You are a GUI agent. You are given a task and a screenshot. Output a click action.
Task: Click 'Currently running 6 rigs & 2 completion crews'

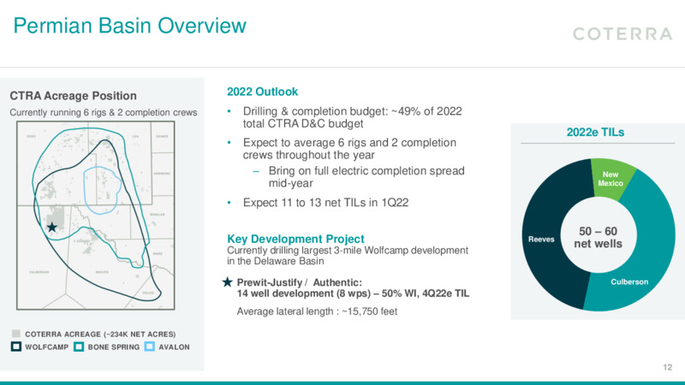click(x=103, y=113)
